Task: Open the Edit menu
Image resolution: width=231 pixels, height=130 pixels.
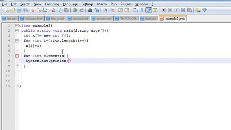Action: coord(14,4)
